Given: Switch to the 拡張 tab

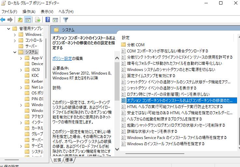Looking at the screenshot, I should pos(57,160).
